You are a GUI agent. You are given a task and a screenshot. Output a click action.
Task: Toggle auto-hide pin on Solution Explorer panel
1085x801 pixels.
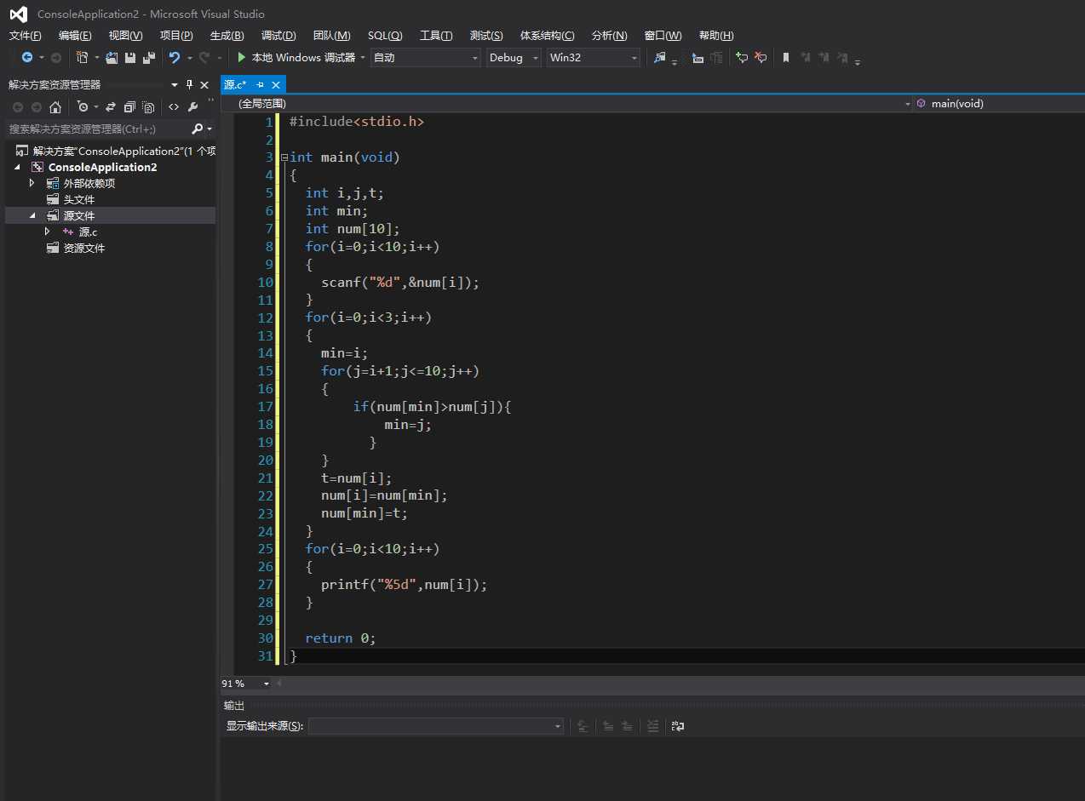189,85
